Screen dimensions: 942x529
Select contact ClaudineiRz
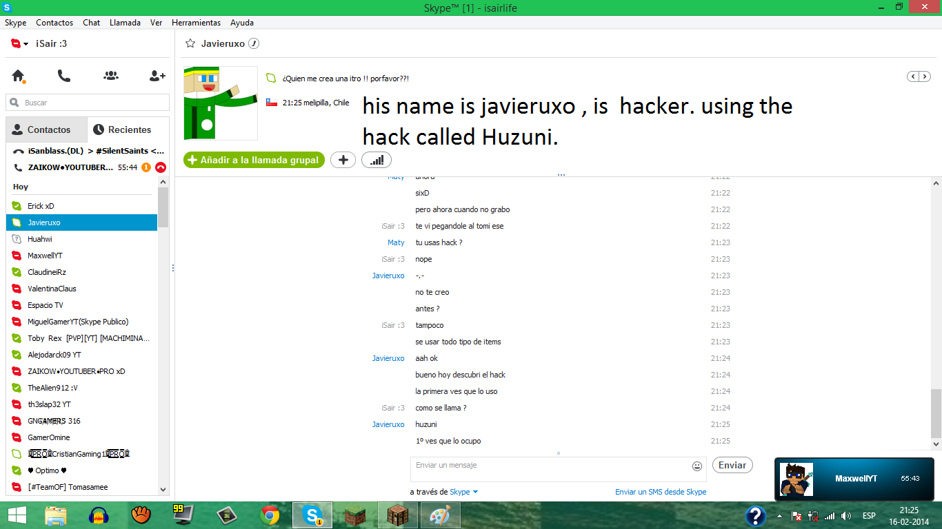click(81, 272)
